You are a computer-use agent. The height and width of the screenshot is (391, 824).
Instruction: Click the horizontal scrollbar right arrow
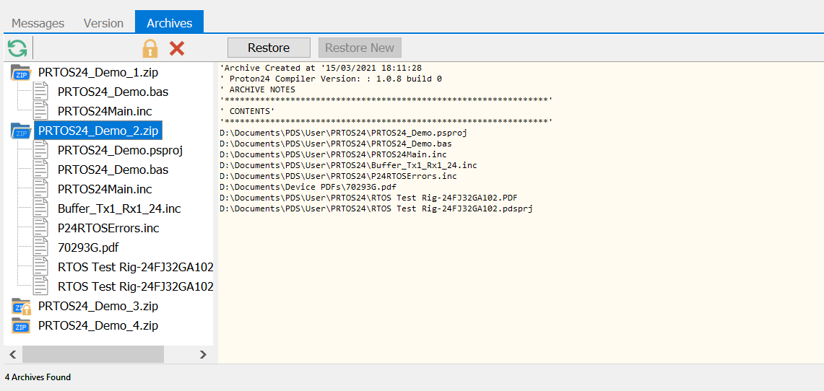203,355
